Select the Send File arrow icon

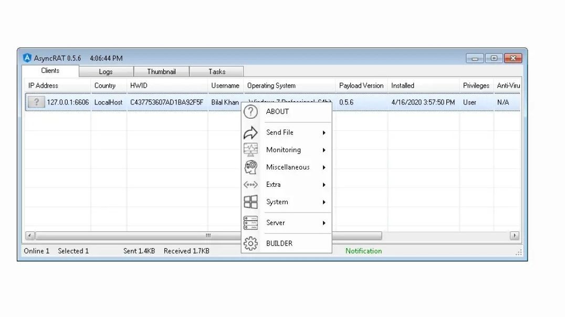[x=250, y=132]
